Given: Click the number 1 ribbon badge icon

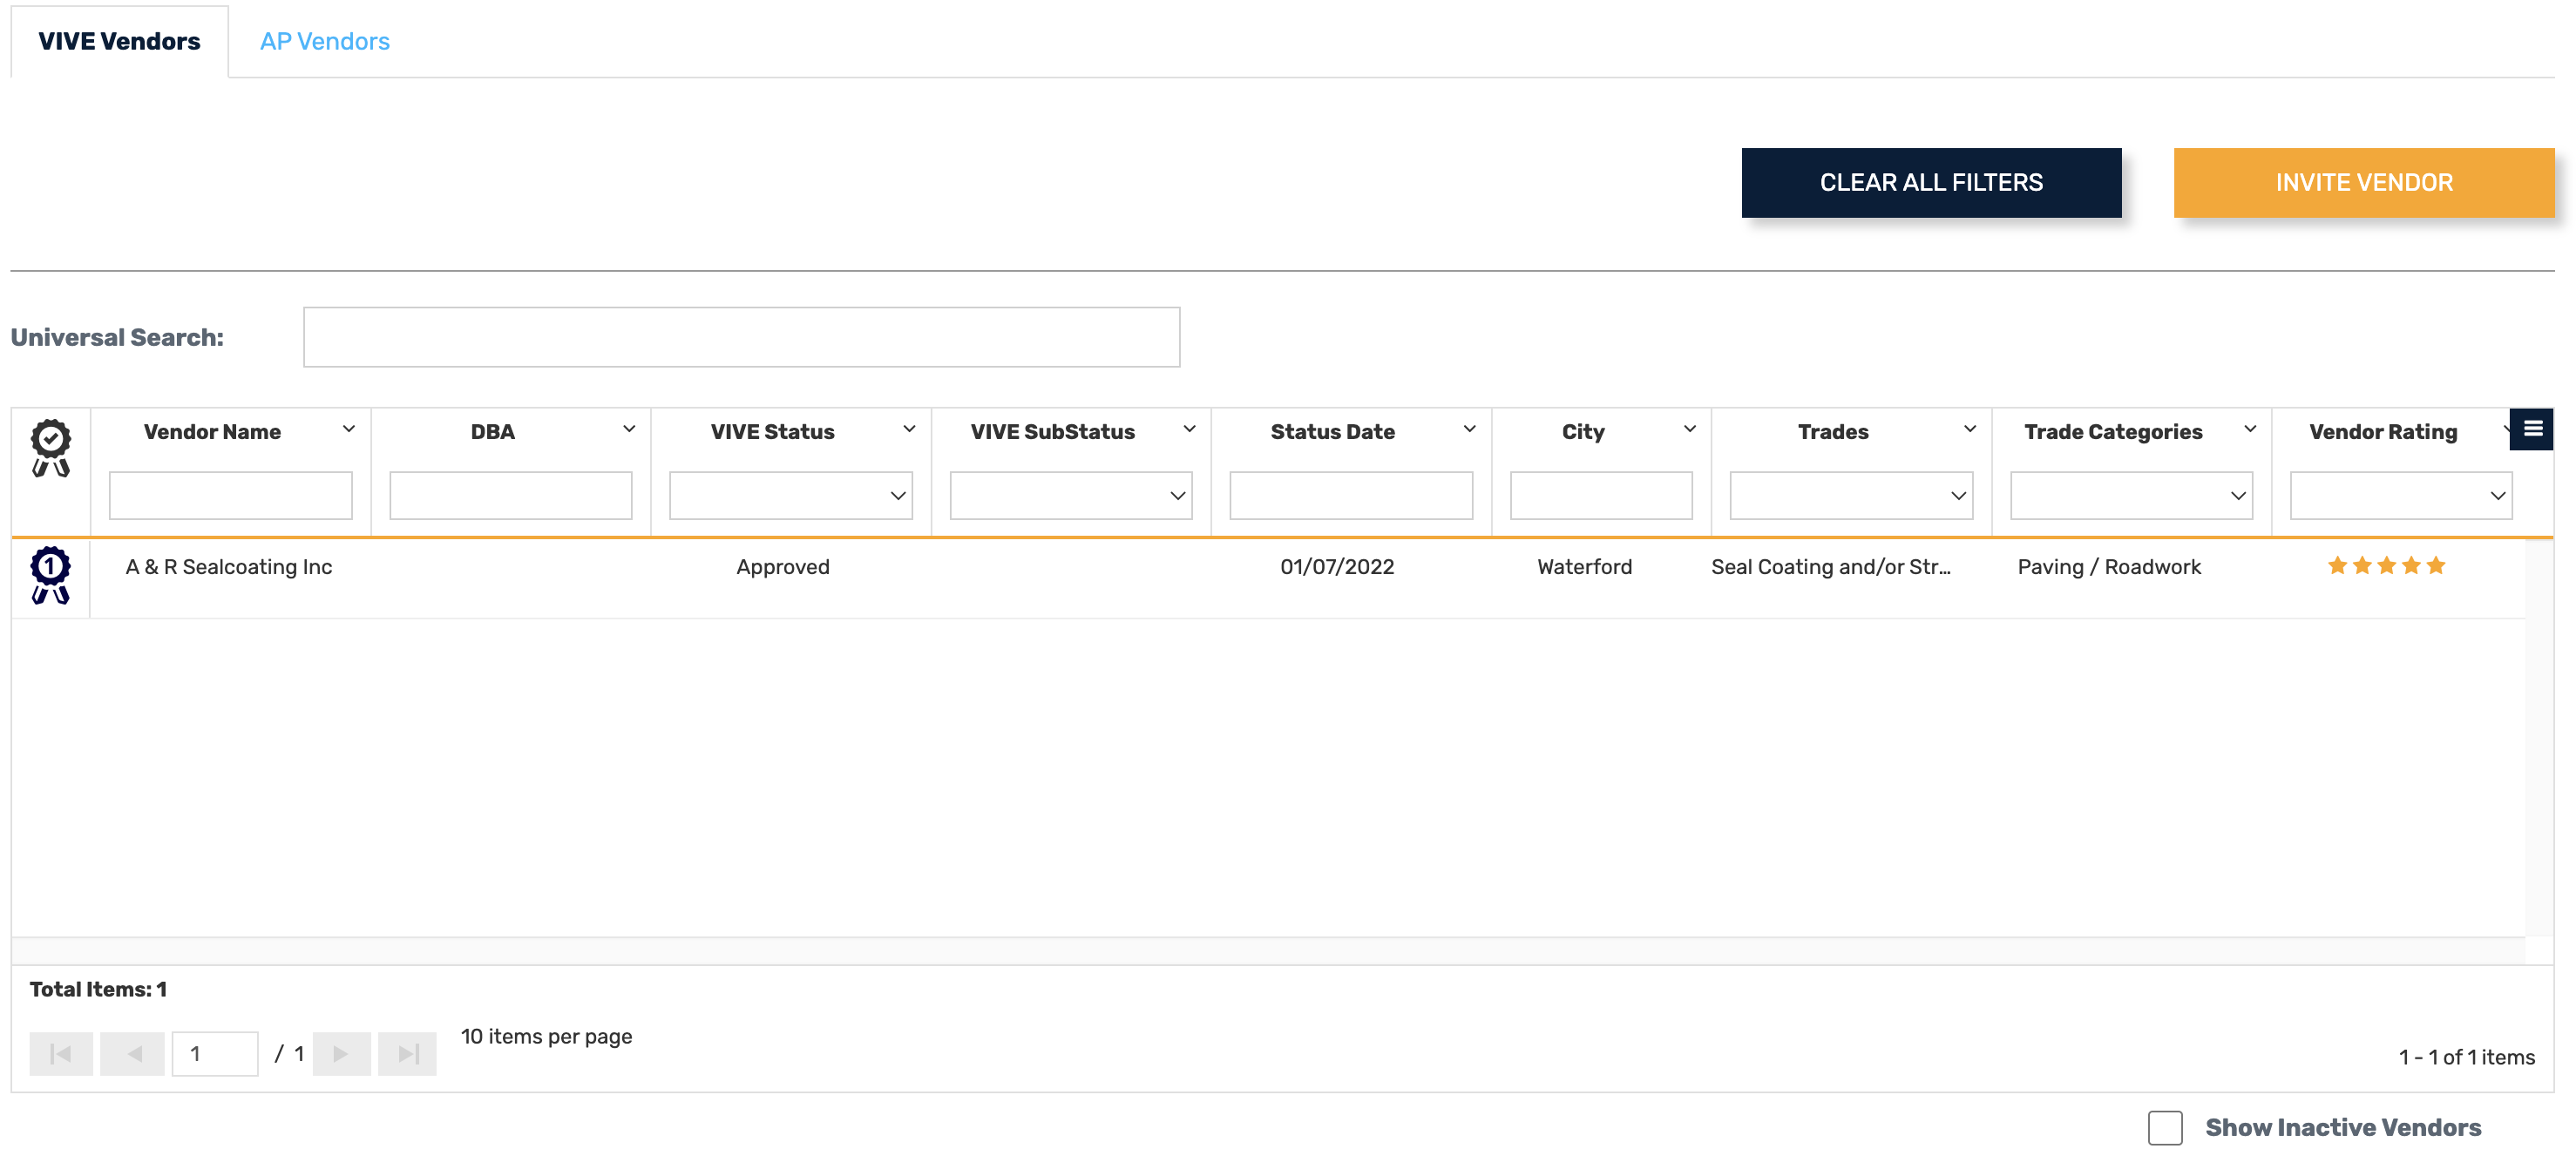Looking at the screenshot, I should 50,575.
